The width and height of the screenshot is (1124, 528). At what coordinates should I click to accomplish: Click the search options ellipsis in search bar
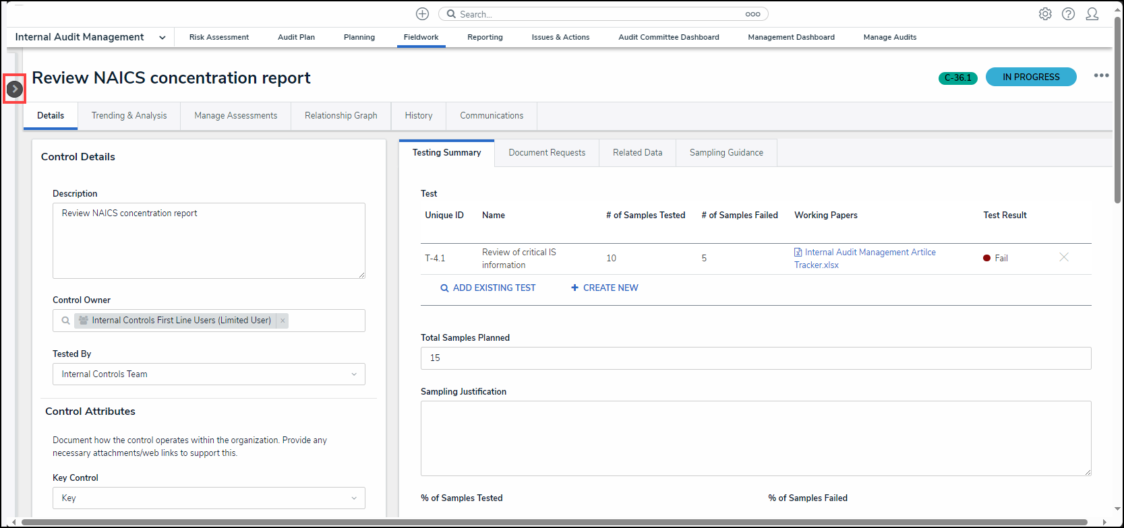[x=752, y=14]
